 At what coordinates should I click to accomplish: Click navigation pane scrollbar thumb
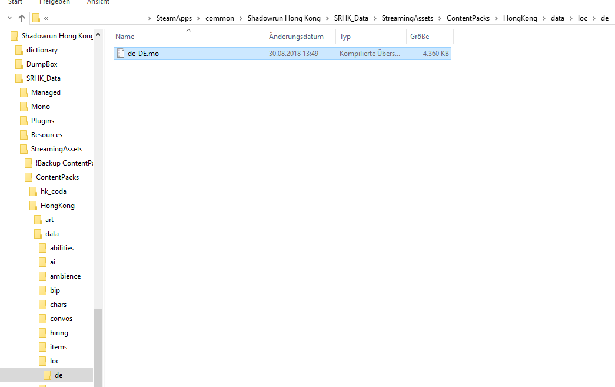(98, 348)
